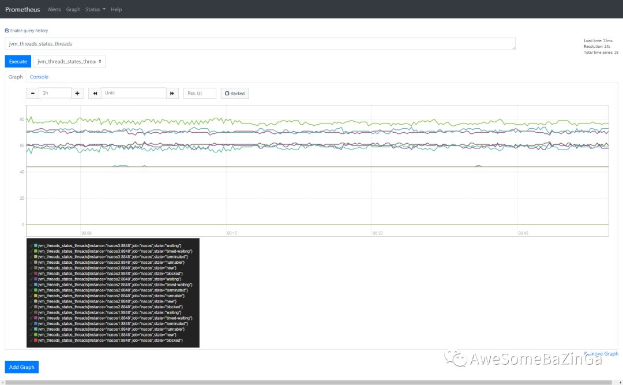
Task: Increase the graph time range with plus
Action: point(77,93)
